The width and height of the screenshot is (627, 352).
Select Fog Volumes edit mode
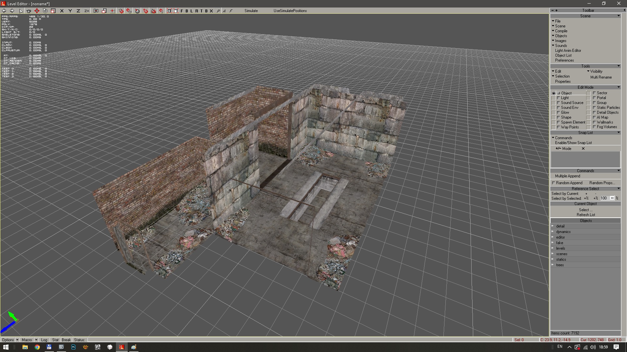[606, 127]
